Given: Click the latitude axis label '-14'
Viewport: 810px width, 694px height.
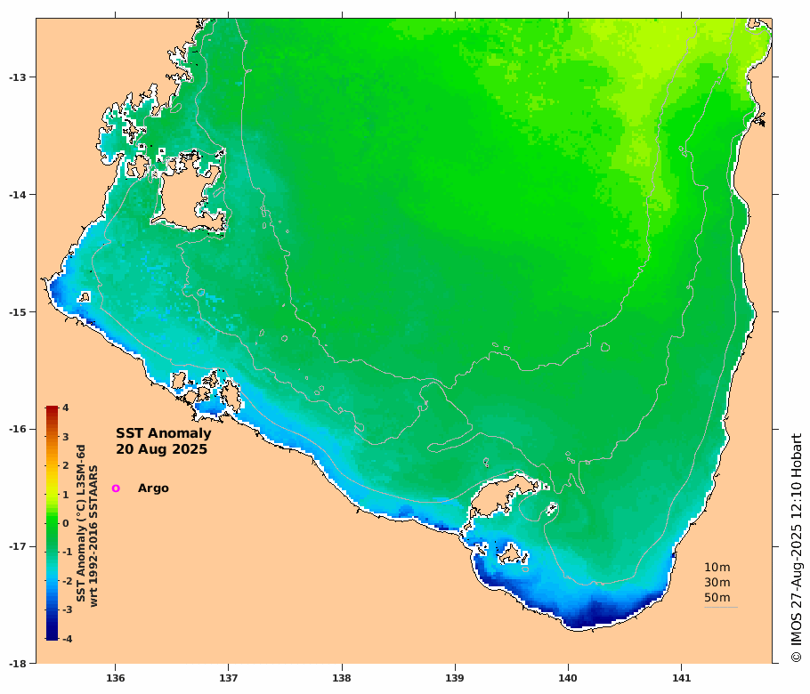Looking at the screenshot, I should [18, 194].
